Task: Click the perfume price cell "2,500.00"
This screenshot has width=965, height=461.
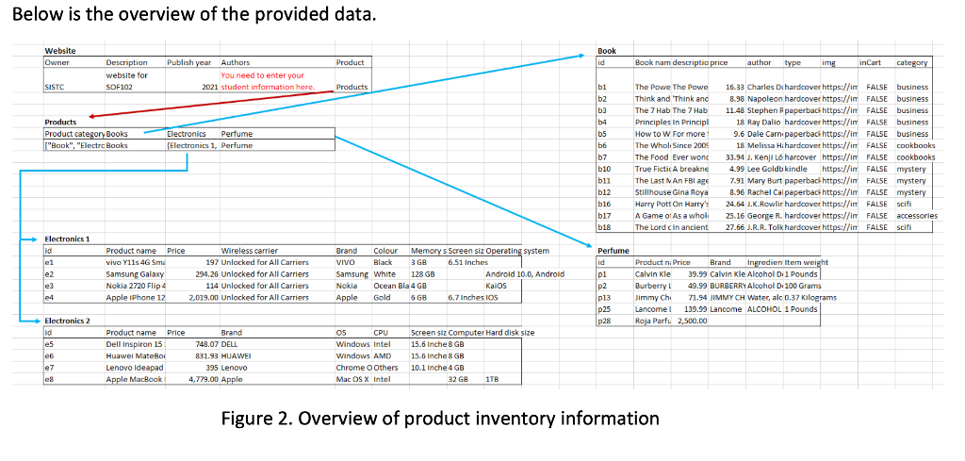Action: coord(692,321)
